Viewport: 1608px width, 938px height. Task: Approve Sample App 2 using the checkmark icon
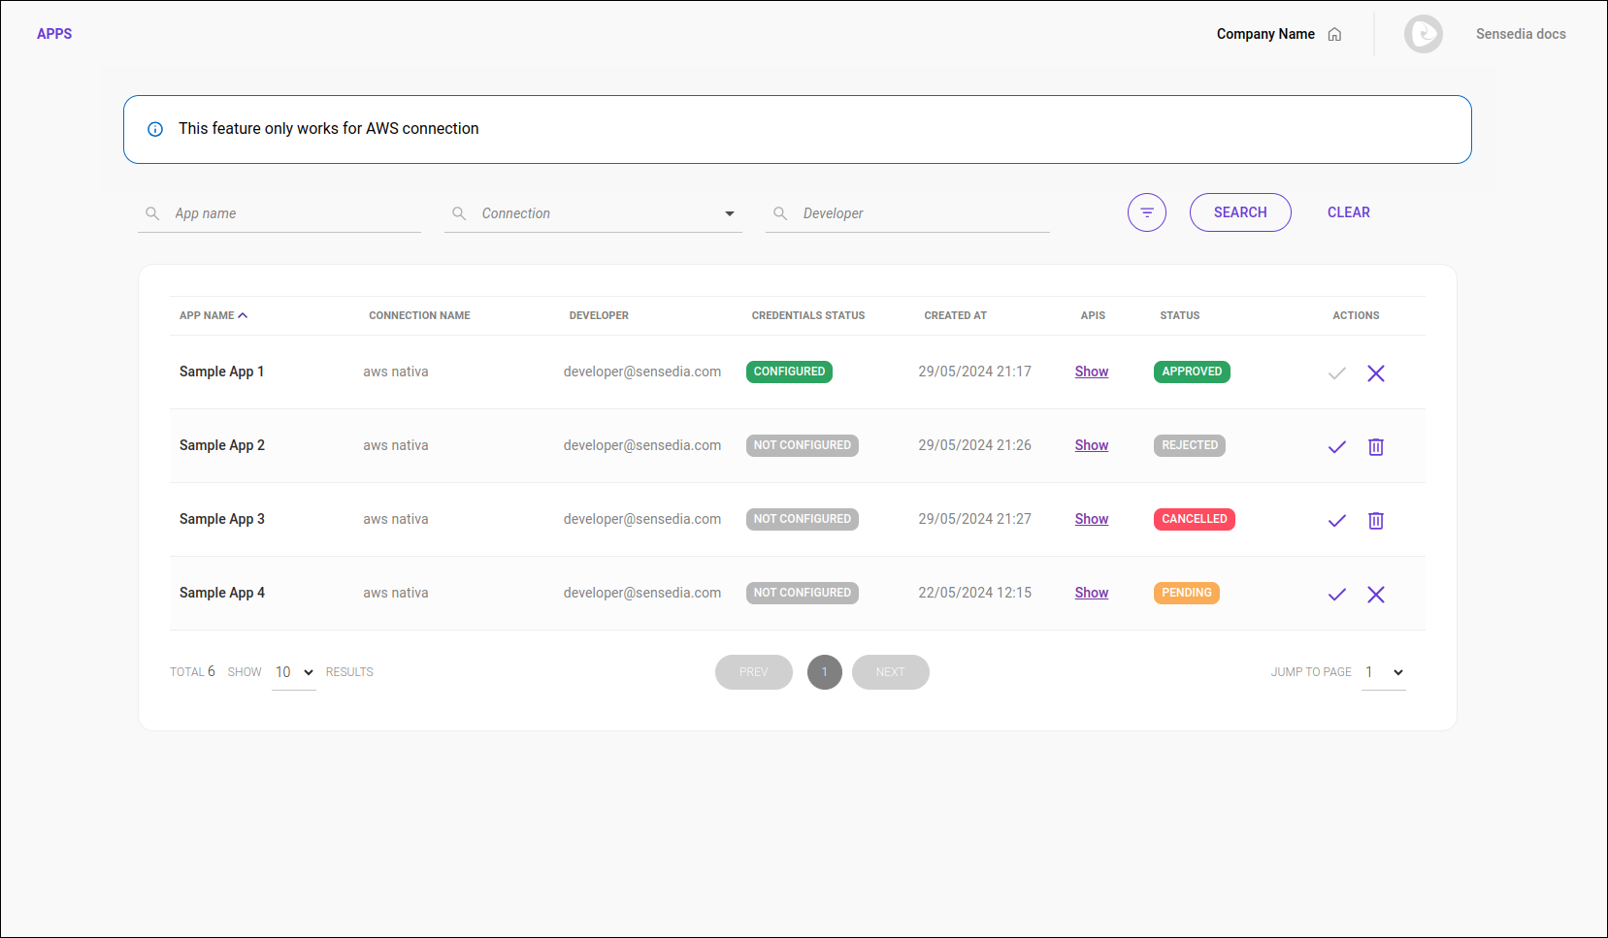[1336, 446]
